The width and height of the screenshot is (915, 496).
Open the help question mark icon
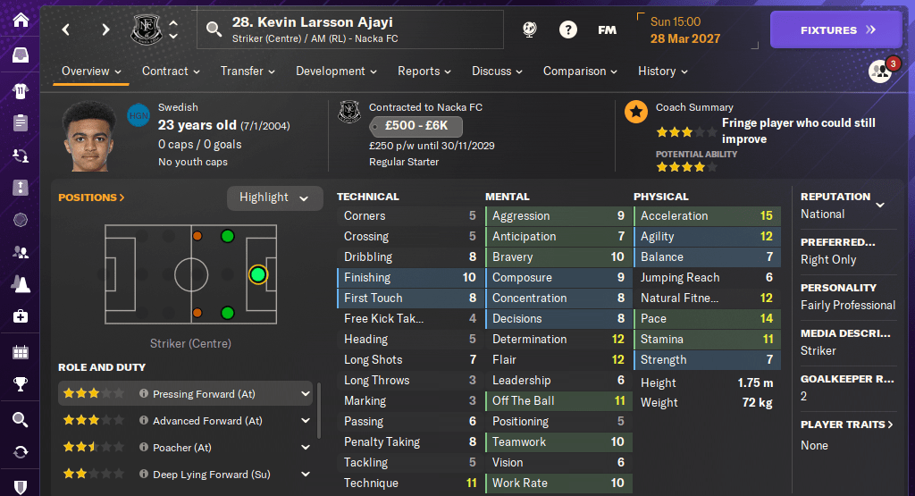point(567,29)
